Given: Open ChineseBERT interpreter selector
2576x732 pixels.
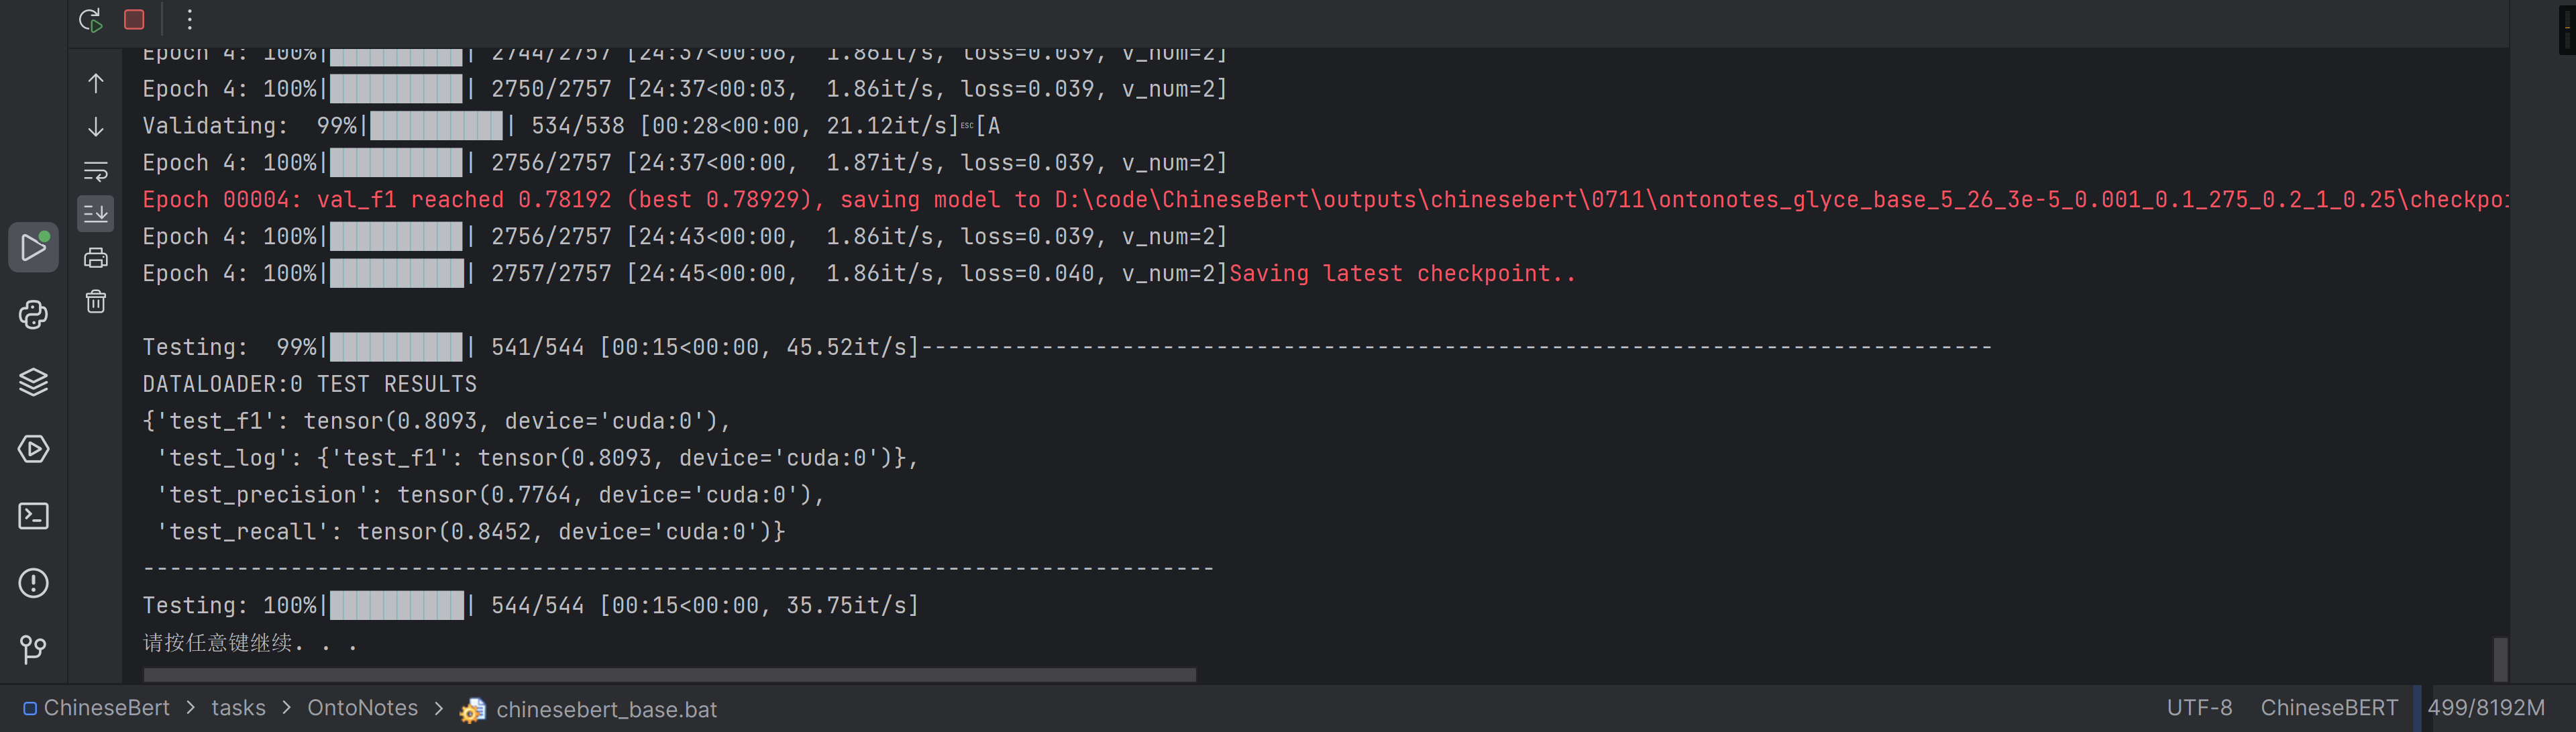Looking at the screenshot, I should pos(2329,708).
